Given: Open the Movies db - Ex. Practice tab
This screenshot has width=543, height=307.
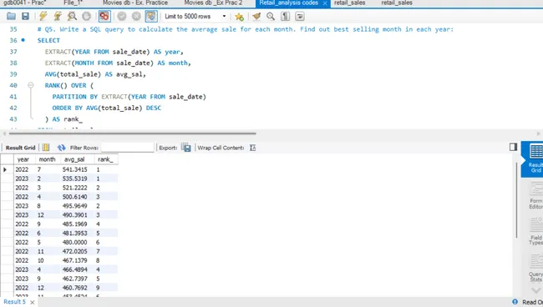Looking at the screenshot, I should tap(135, 3).
